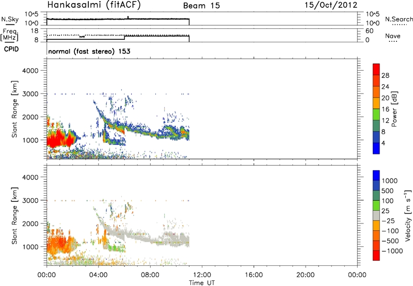Click the '500' label on the velocity colorbar

tap(388, 191)
